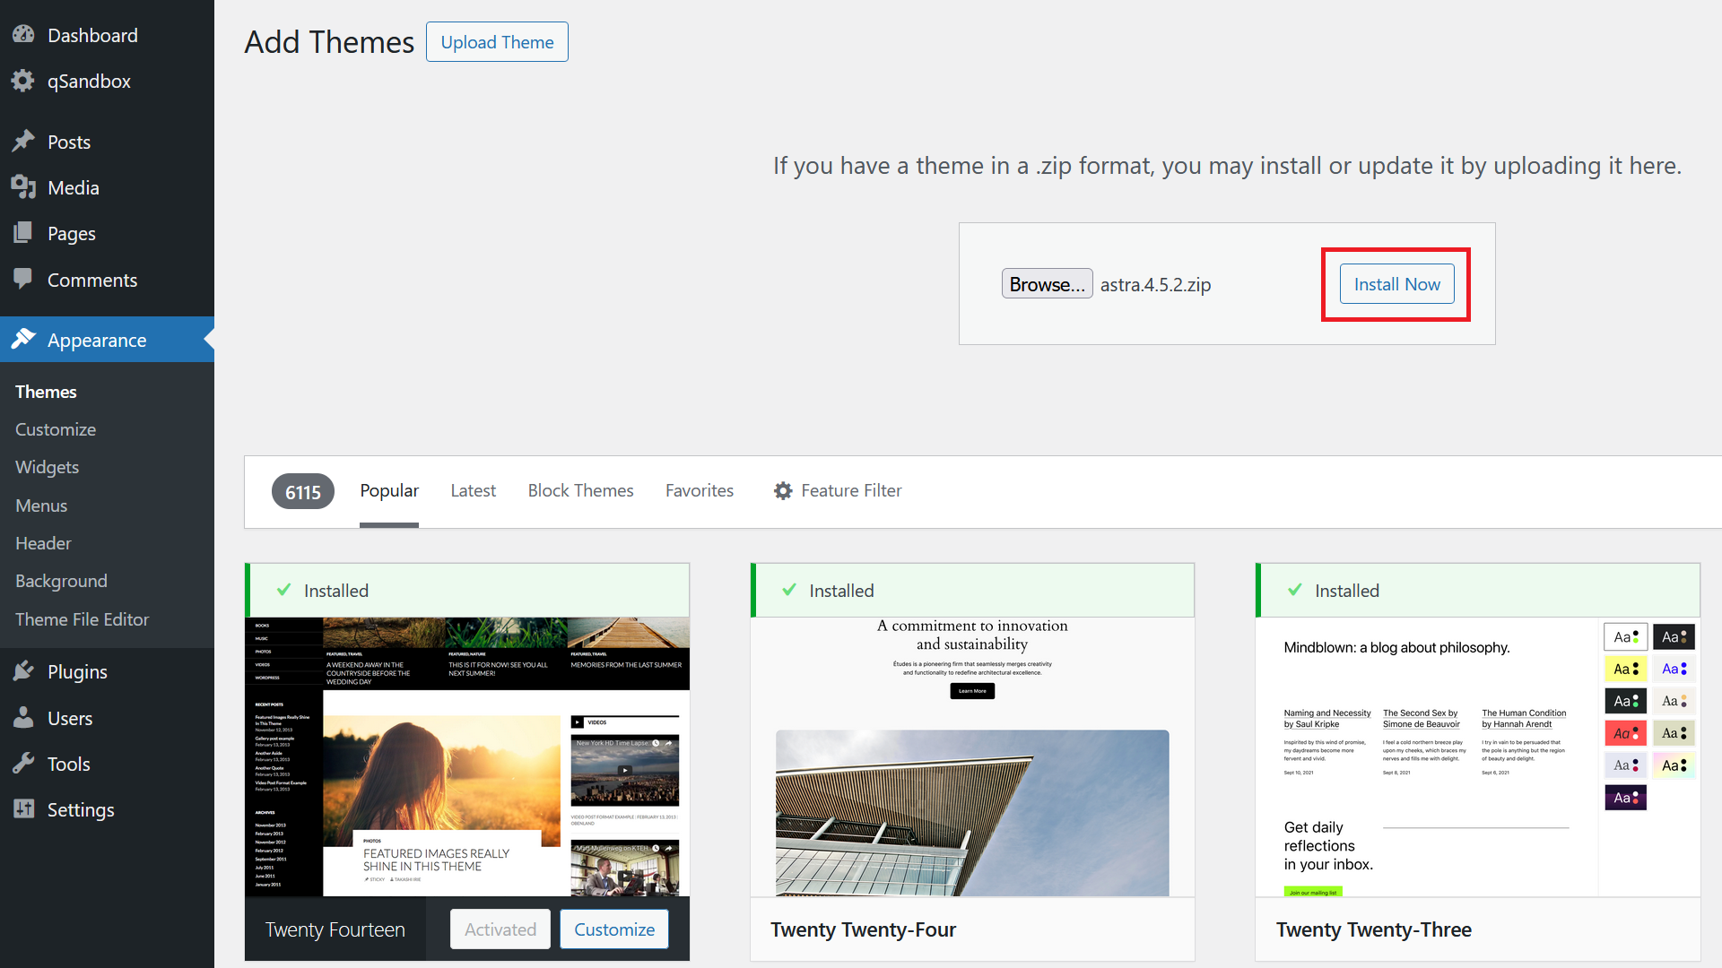Viewport: 1722px width, 968px height.
Task: Click the Appearance paintbrush icon
Action: click(x=23, y=340)
